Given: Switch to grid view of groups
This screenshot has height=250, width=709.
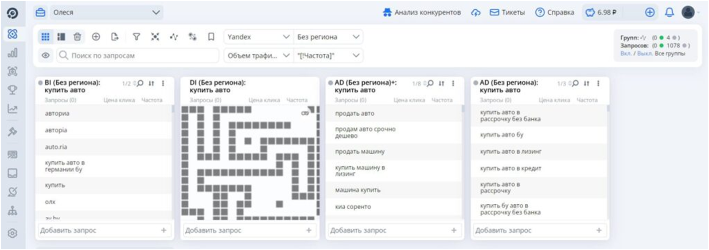Looking at the screenshot, I should (45, 37).
